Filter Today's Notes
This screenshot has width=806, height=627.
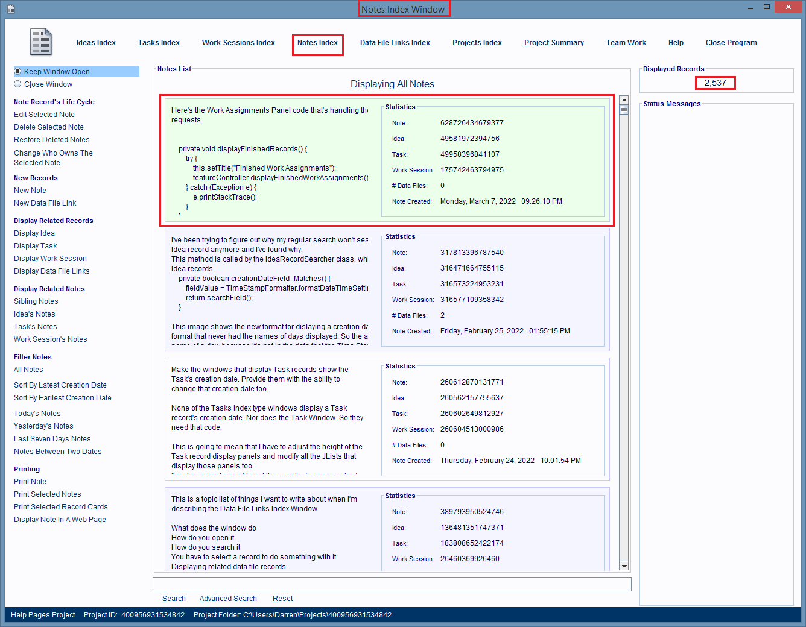37,414
